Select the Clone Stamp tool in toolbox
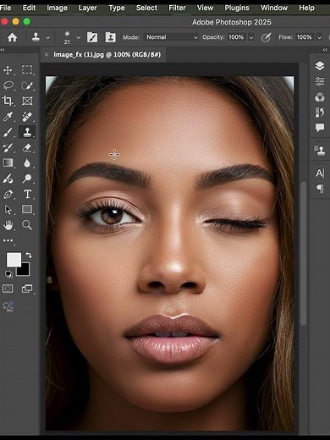The height and width of the screenshot is (440, 330). (x=27, y=132)
